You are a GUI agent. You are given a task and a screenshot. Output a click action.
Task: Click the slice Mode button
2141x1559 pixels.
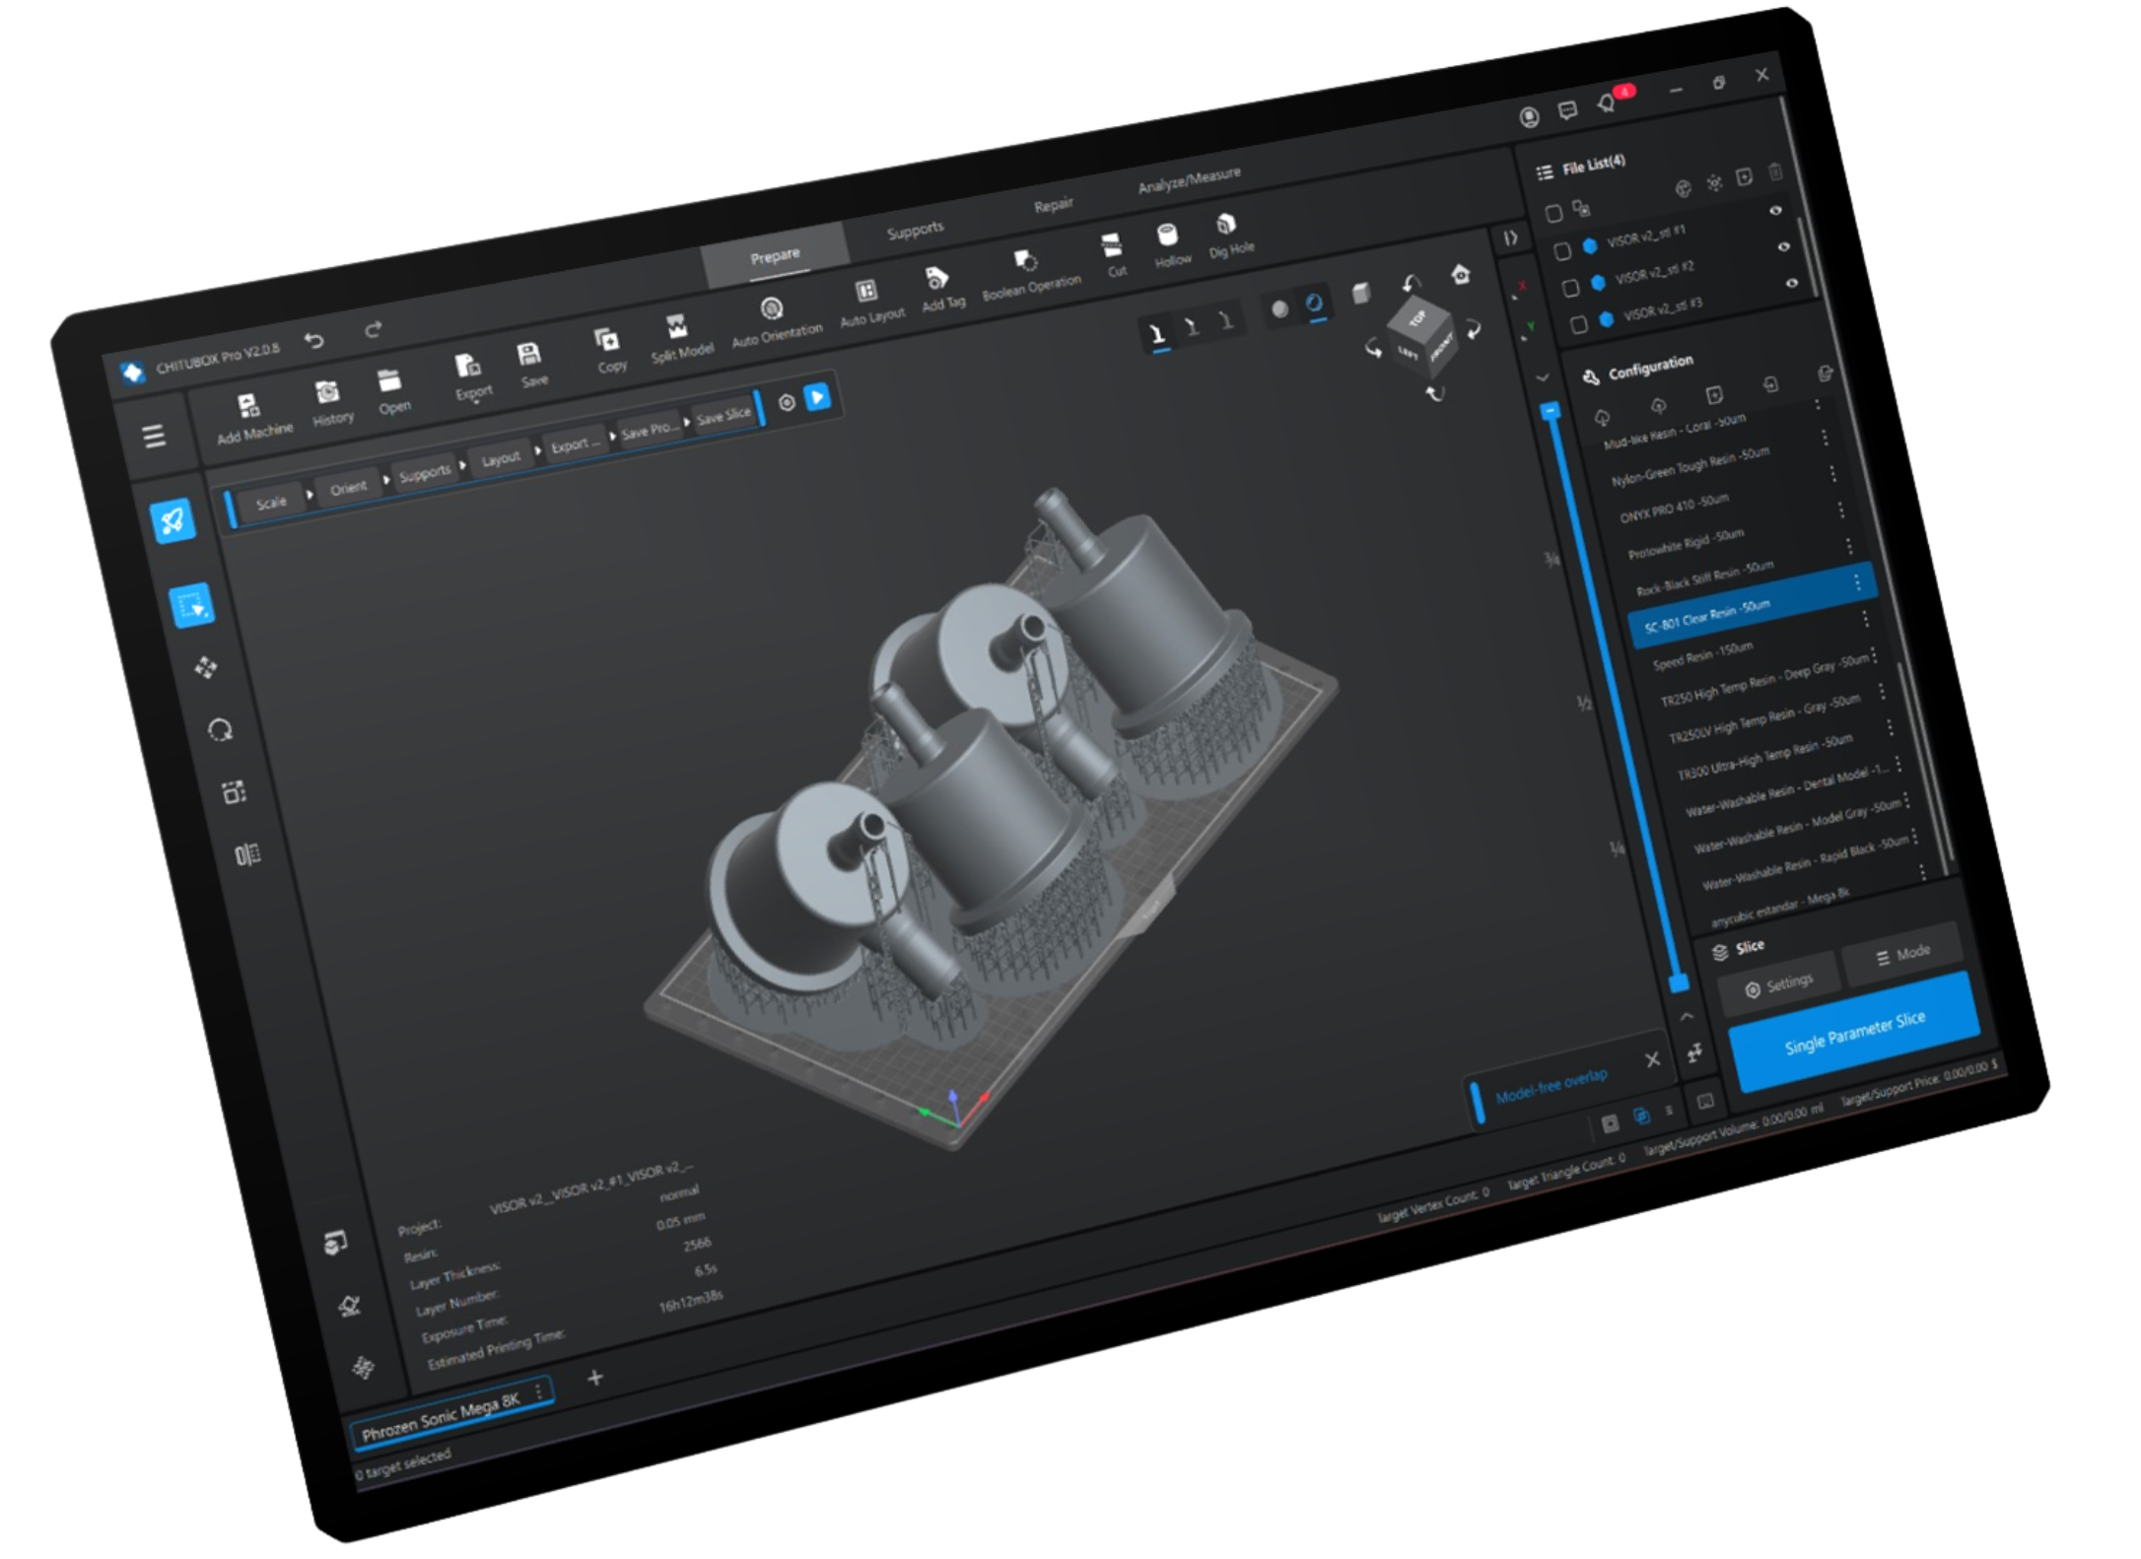[1902, 954]
